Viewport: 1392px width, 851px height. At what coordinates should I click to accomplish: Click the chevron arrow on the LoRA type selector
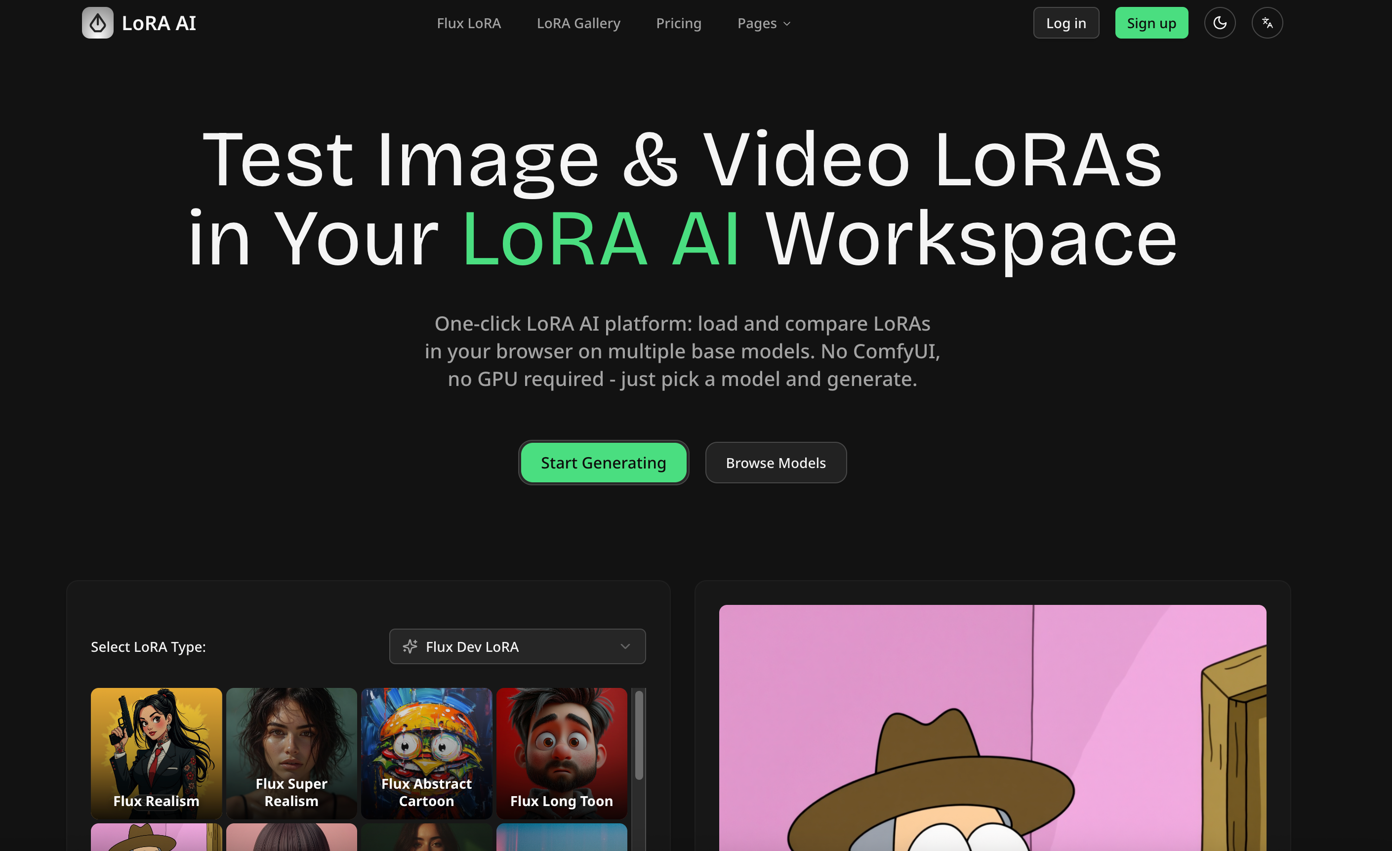click(625, 646)
